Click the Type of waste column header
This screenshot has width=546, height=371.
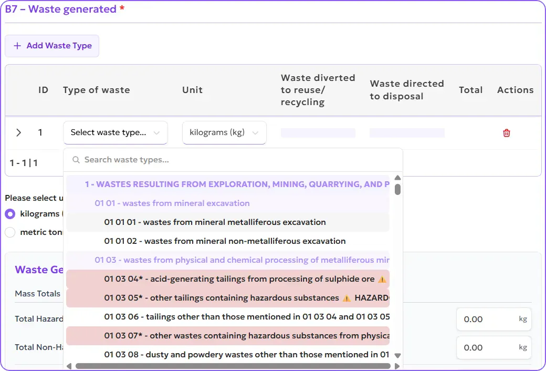pyautogui.click(x=97, y=90)
